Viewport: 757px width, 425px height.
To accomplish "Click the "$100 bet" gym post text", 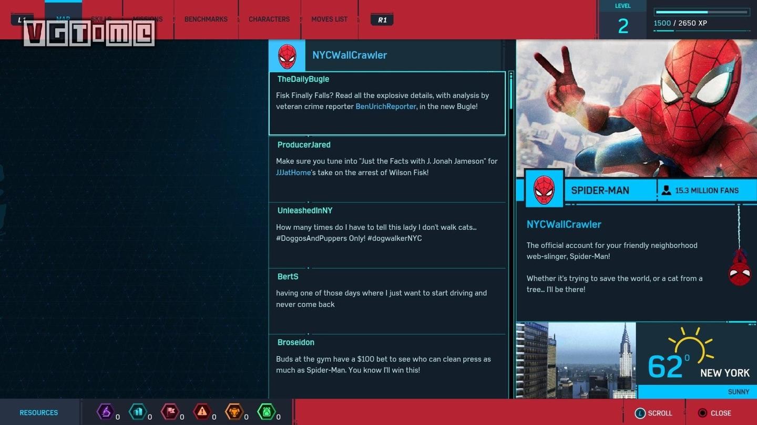I will pos(384,365).
